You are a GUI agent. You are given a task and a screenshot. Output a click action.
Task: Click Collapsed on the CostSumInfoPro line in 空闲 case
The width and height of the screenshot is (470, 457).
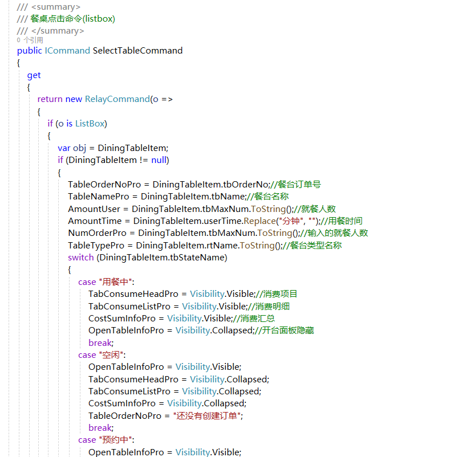point(224,403)
